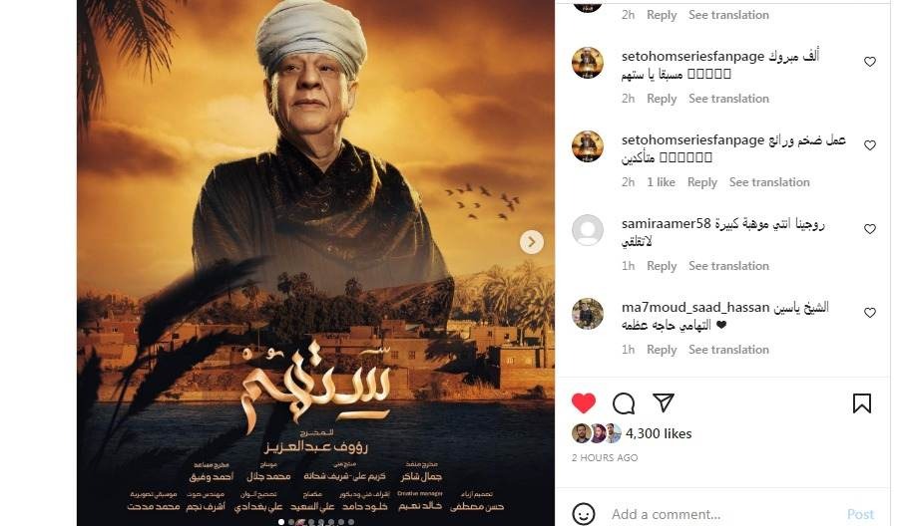Expand translation for ma7moud_saad_hassan's comment

pos(728,350)
